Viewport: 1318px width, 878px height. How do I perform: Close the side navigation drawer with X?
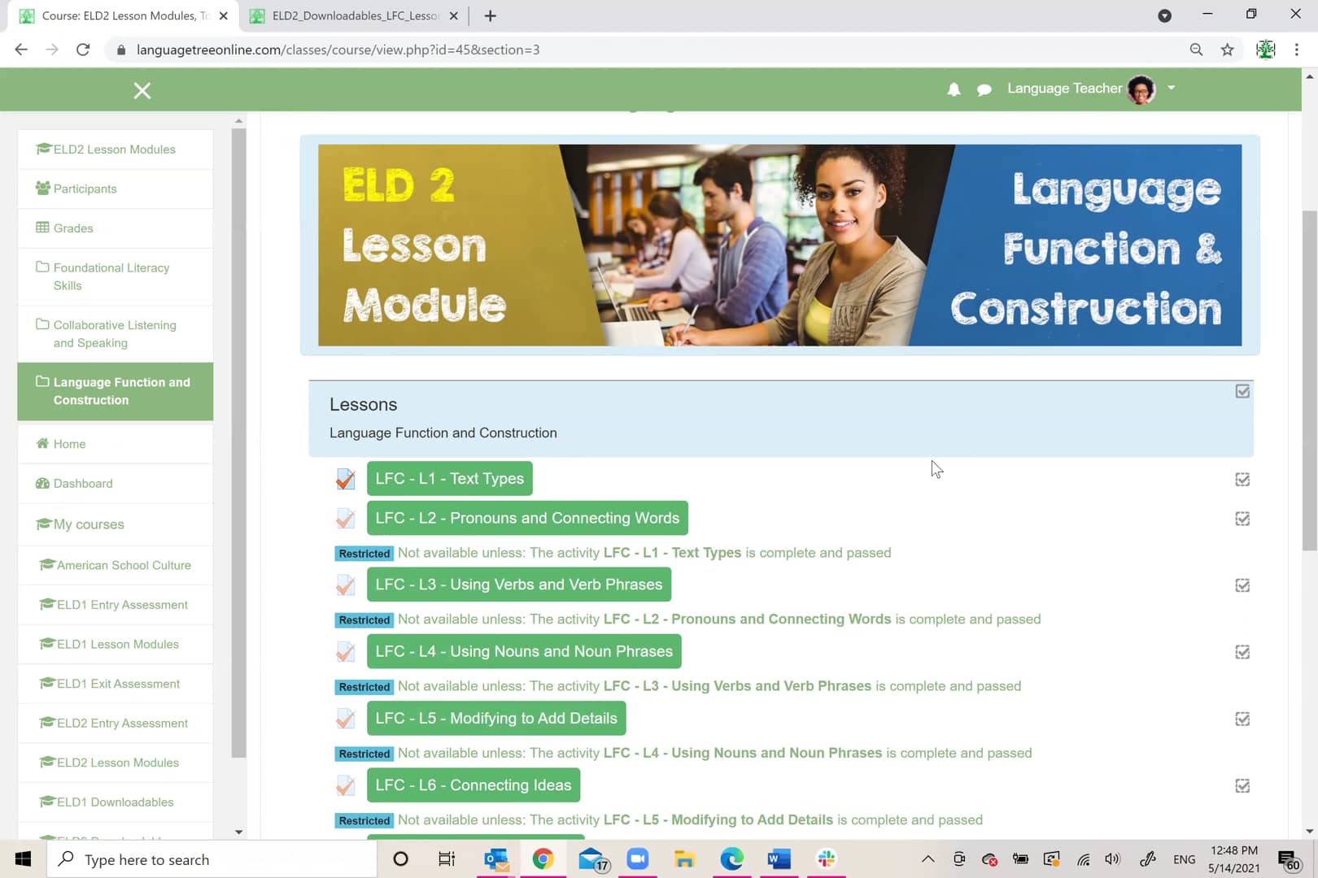click(142, 90)
